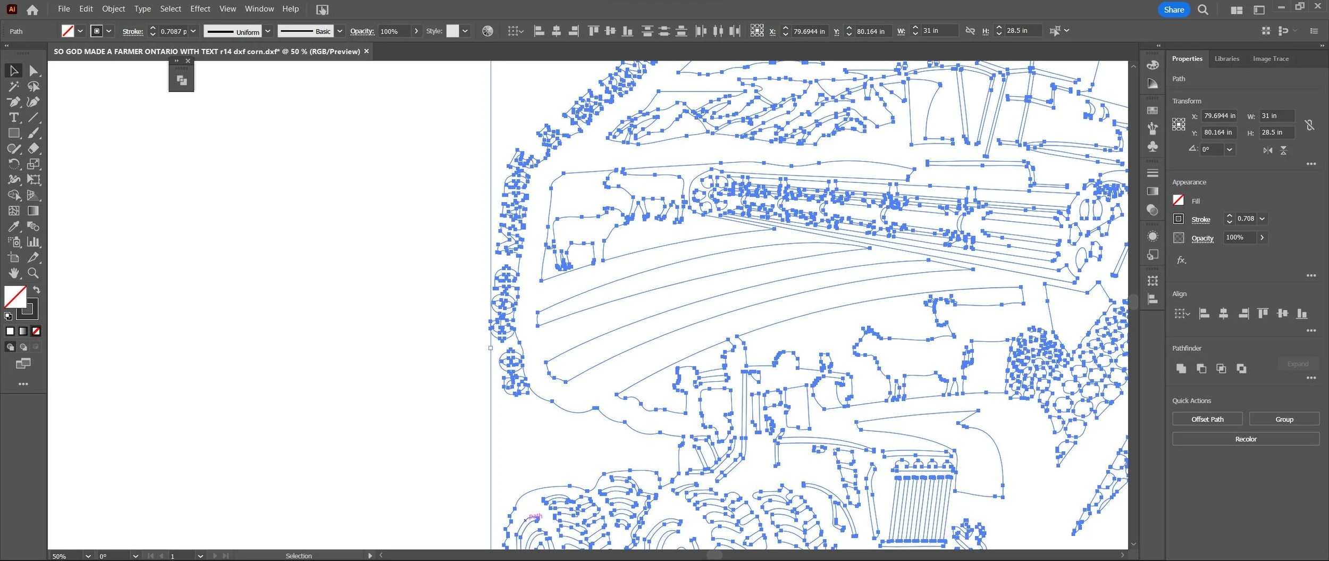The height and width of the screenshot is (561, 1329).
Task: Select the Eraser tool
Action: 33,148
